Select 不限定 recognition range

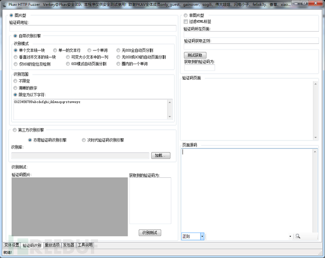[15, 81]
